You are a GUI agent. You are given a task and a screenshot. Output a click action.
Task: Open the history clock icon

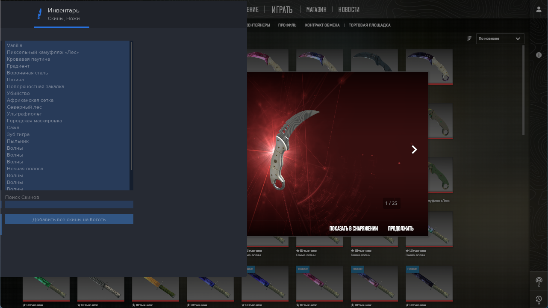(x=539, y=299)
